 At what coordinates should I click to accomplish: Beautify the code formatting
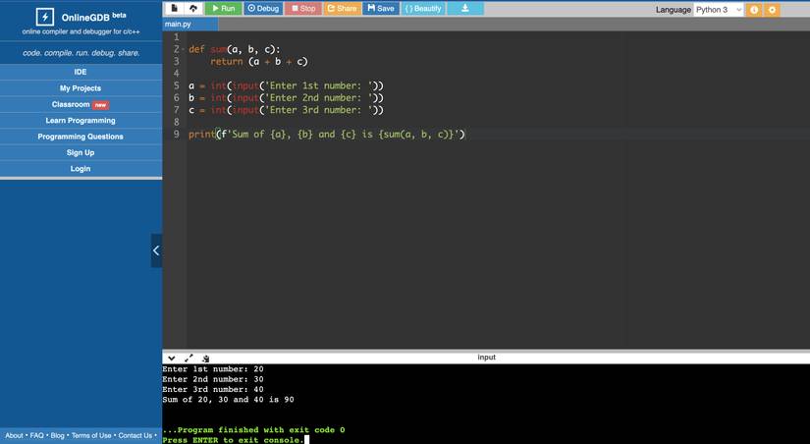[423, 8]
